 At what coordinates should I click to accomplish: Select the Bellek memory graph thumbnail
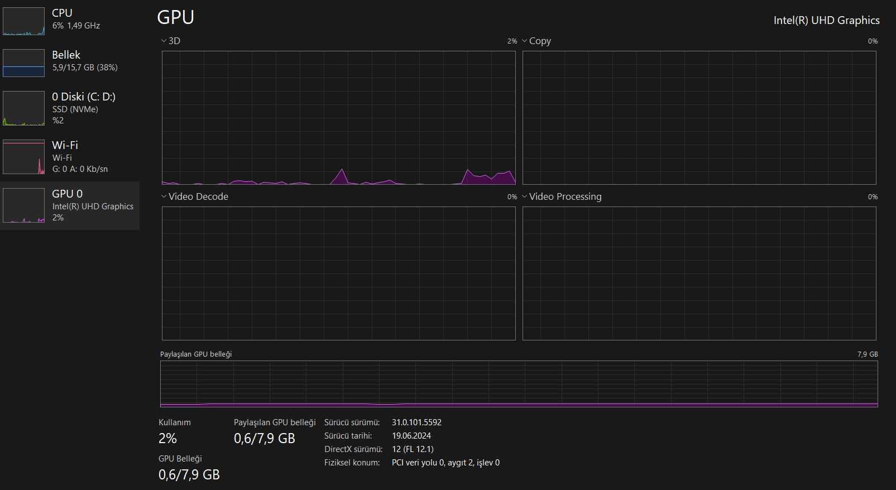(23, 63)
